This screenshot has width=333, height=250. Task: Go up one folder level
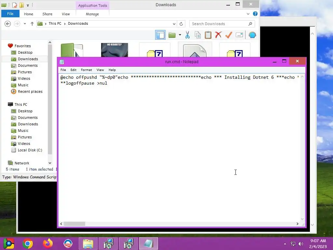coord(32,23)
